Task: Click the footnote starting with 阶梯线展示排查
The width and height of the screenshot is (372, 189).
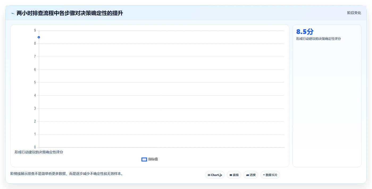Action: coord(67,174)
